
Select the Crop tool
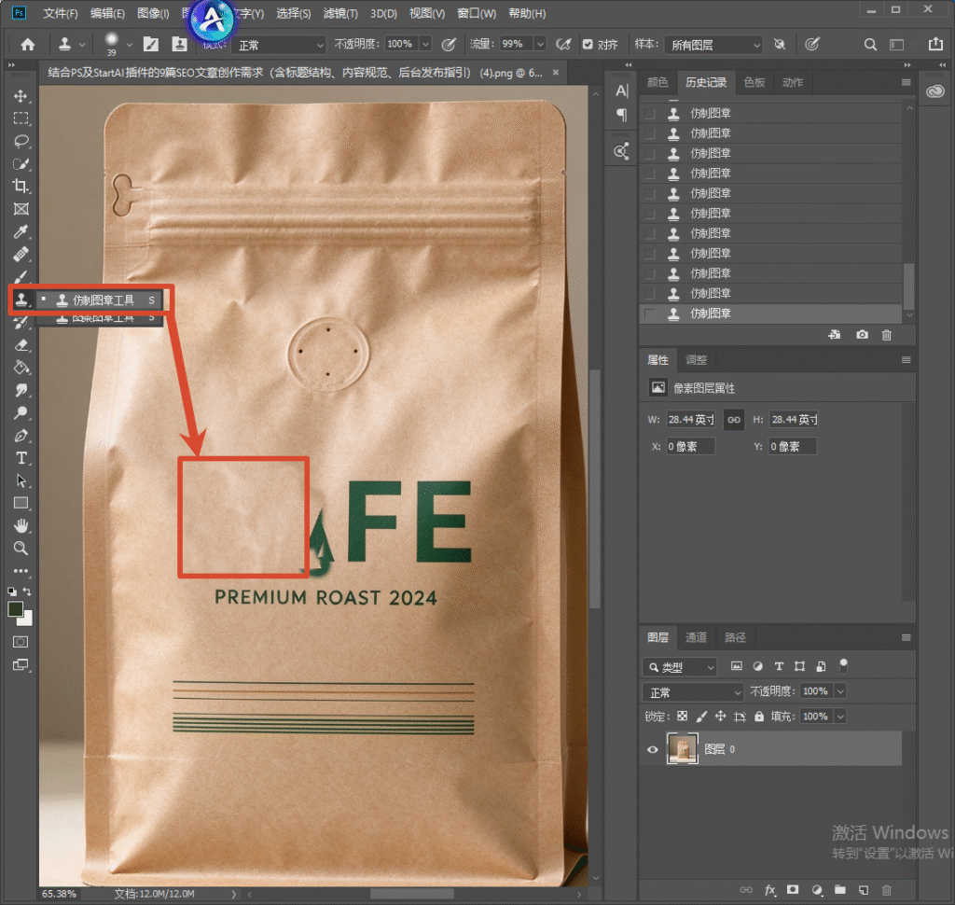(21, 186)
